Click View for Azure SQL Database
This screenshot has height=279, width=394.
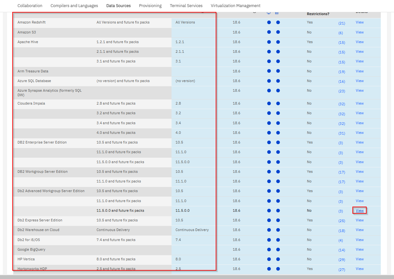[x=360, y=81]
